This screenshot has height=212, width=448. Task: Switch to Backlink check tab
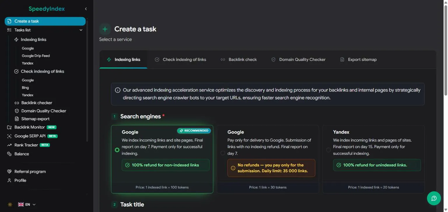click(239, 60)
